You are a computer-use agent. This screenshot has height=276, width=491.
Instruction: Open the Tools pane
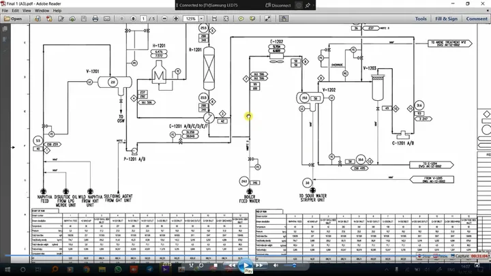[421, 19]
